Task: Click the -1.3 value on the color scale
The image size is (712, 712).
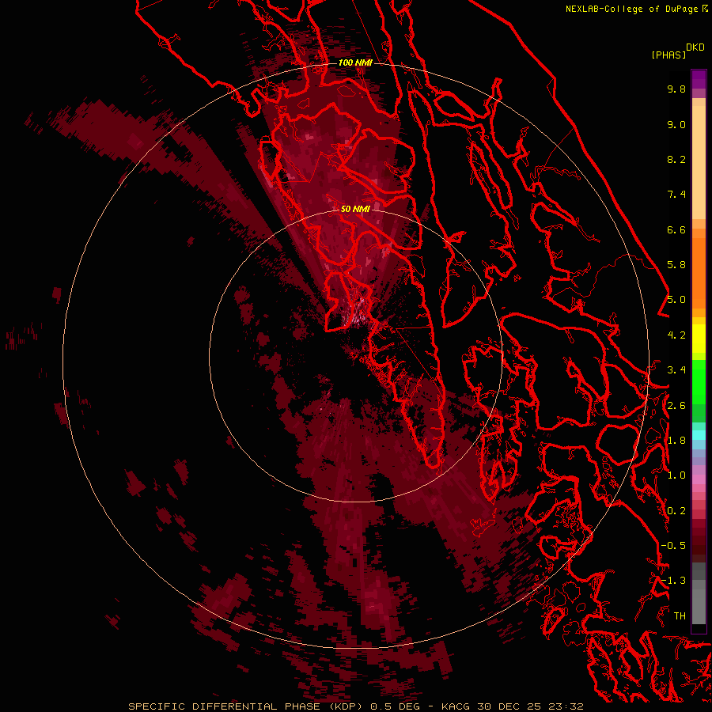Action: pos(673,581)
